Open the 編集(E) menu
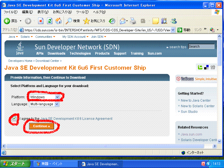This screenshot has width=224, height=168. [x=27, y=12]
